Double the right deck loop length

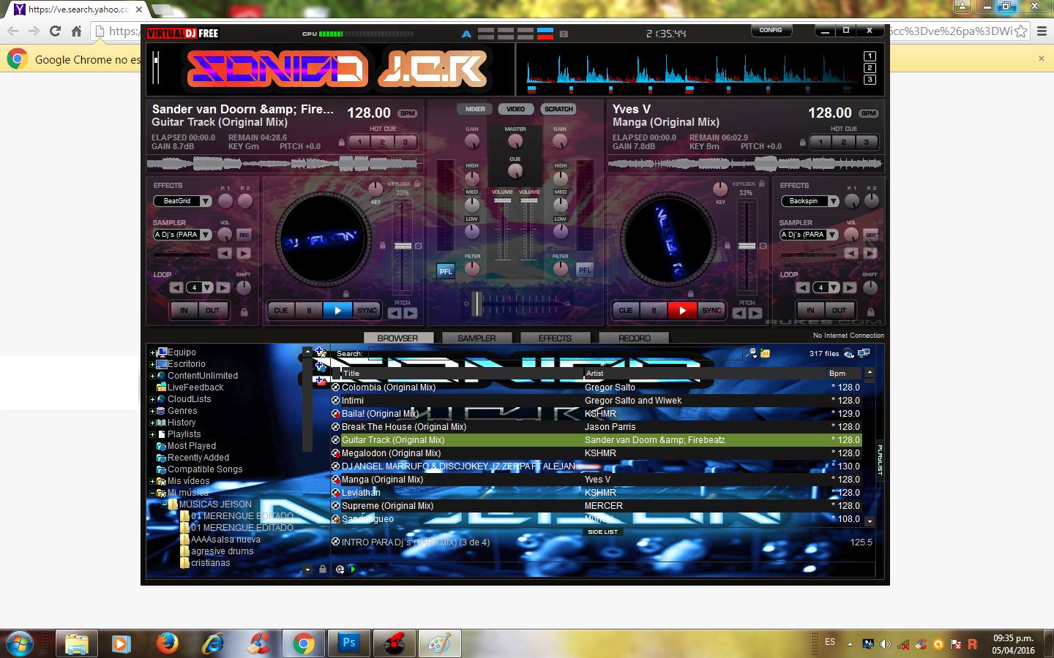tap(850, 287)
